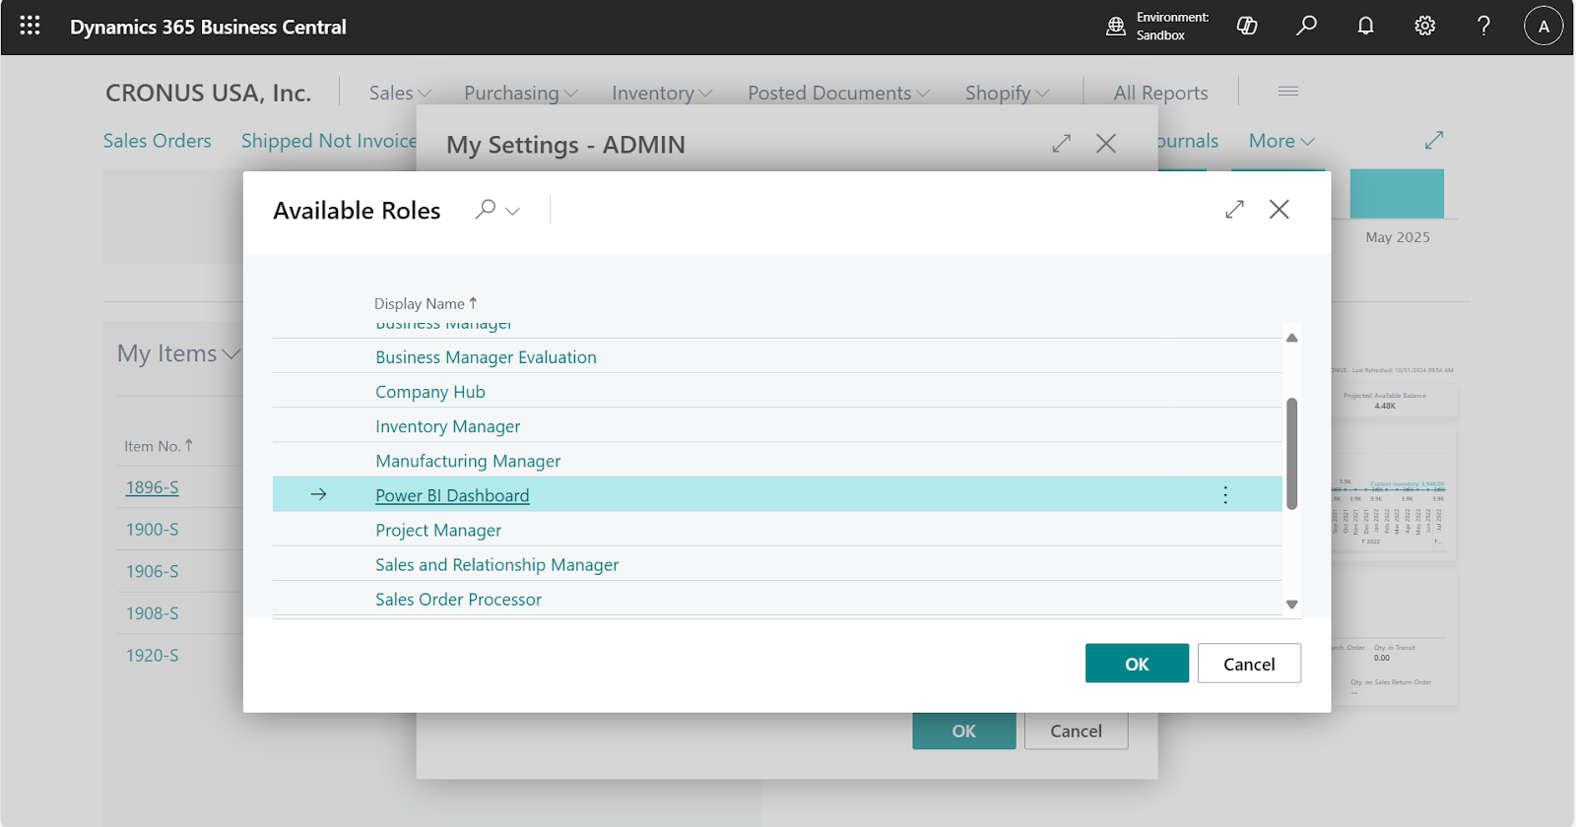
Task: Click Dynamics 365 Business Central title
Action: [x=208, y=27]
